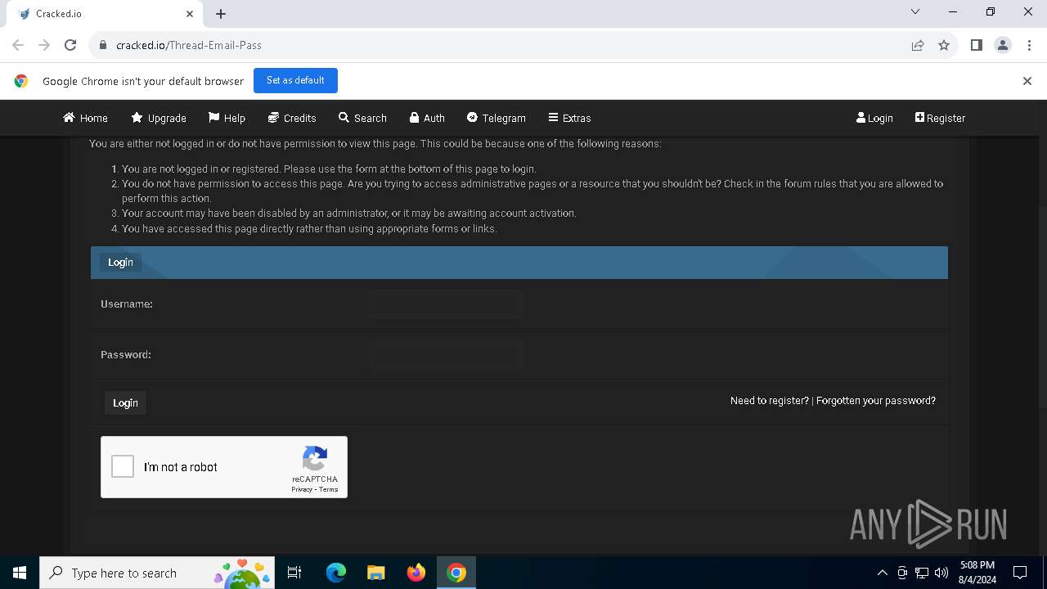The height and width of the screenshot is (589, 1047).
Task: Click the Login panel header label
Action: pos(120,263)
